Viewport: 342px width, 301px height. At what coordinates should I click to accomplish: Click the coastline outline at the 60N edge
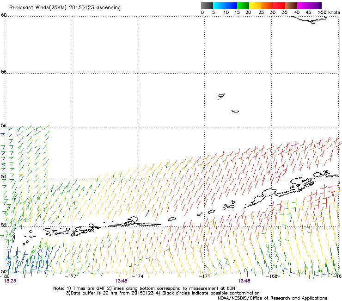click(x=309, y=20)
